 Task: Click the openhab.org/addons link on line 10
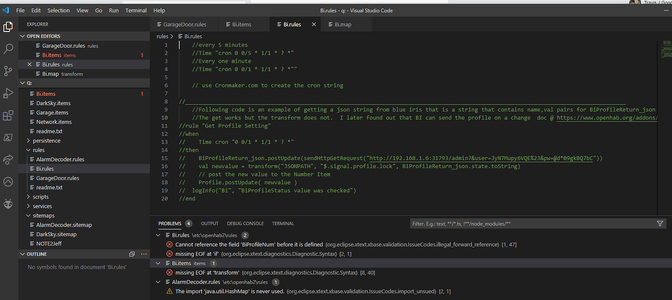click(607, 117)
